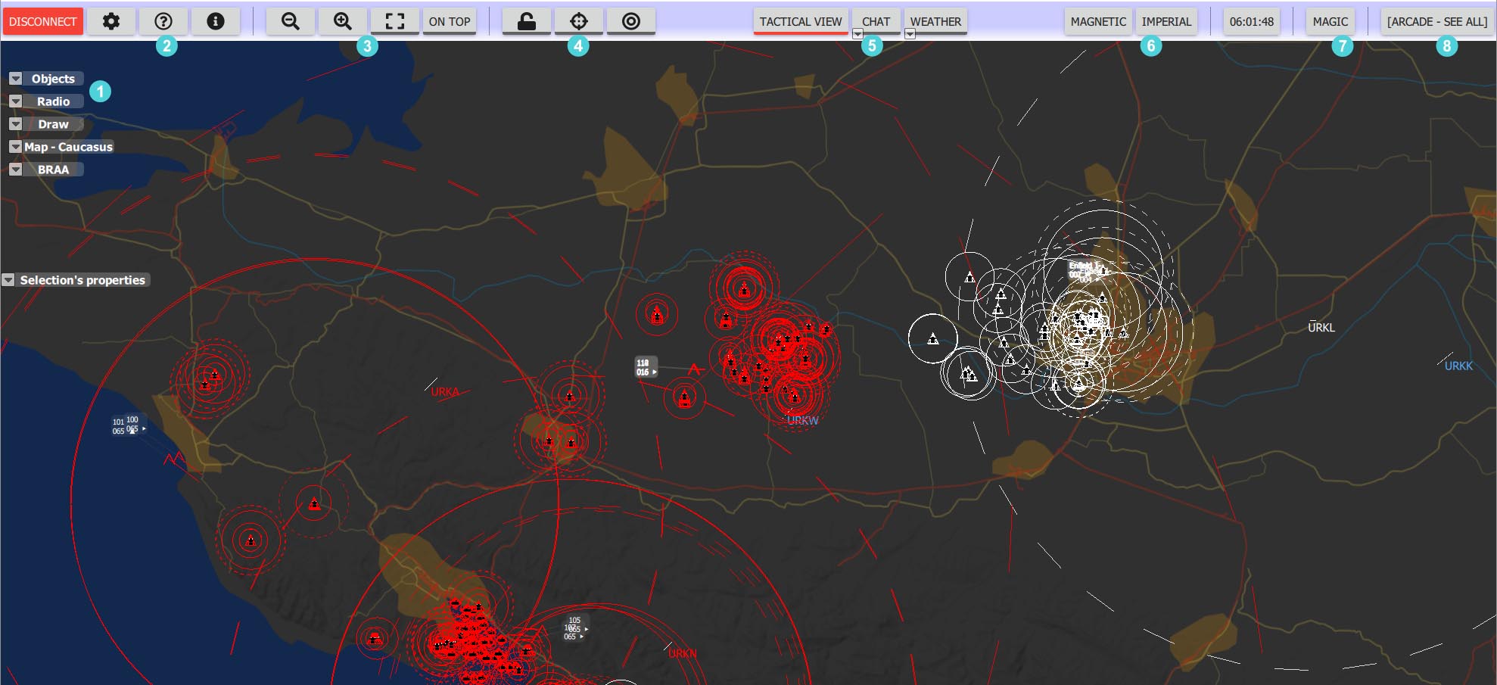Click the Map - Caucasus label
This screenshot has width=1497, height=685.
pos(68,147)
